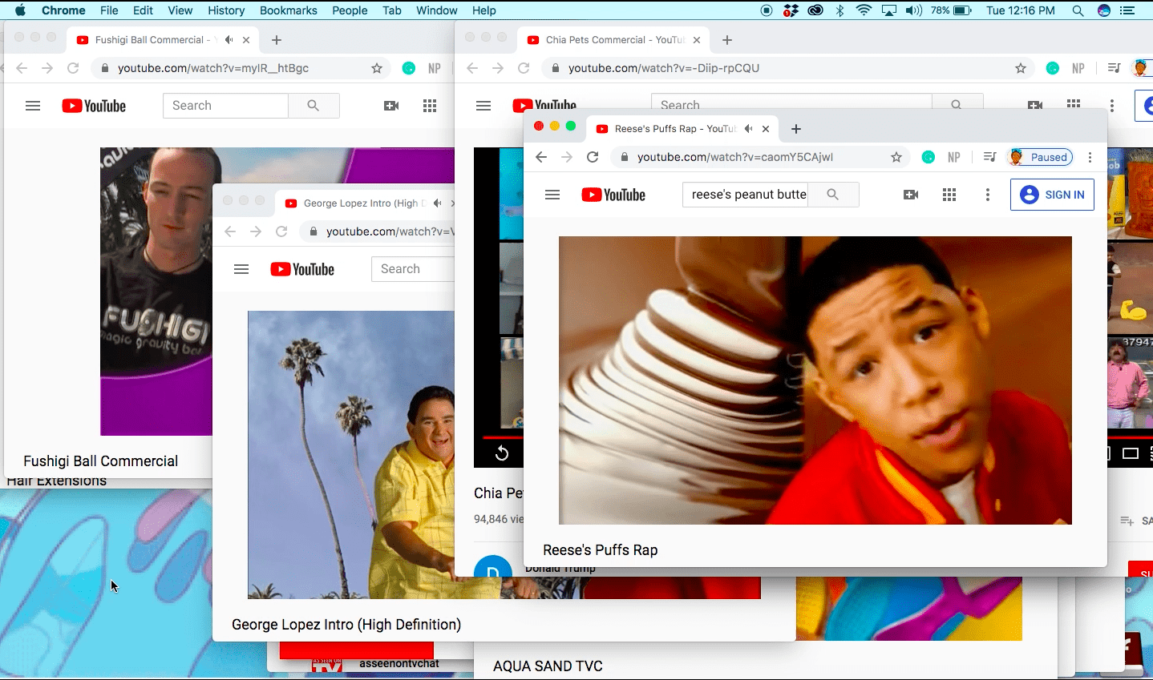Image resolution: width=1153 pixels, height=680 pixels.
Task: Click the Bluetooth icon in menu bar
Action: (x=839, y=10)
